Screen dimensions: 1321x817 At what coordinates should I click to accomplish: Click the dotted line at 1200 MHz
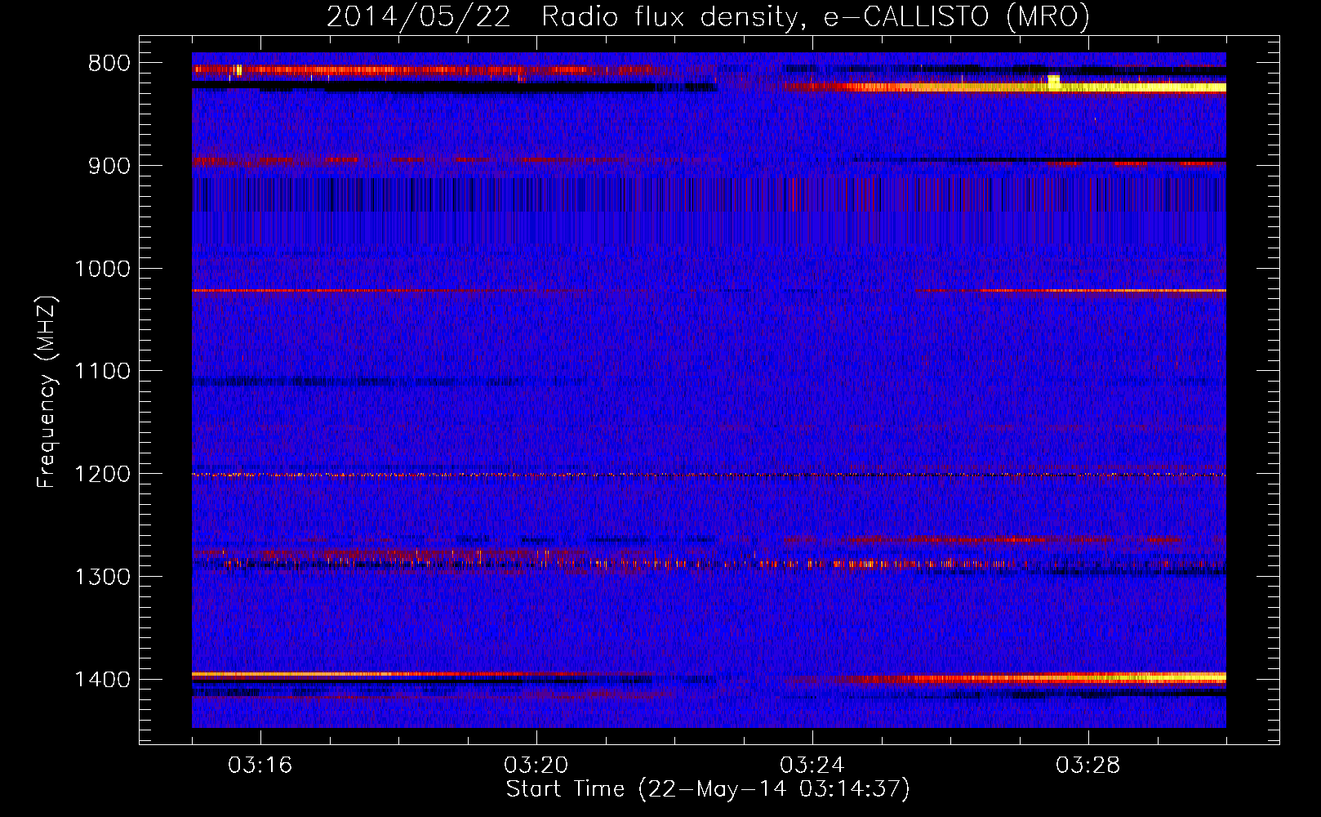click(x=709, y=475)
